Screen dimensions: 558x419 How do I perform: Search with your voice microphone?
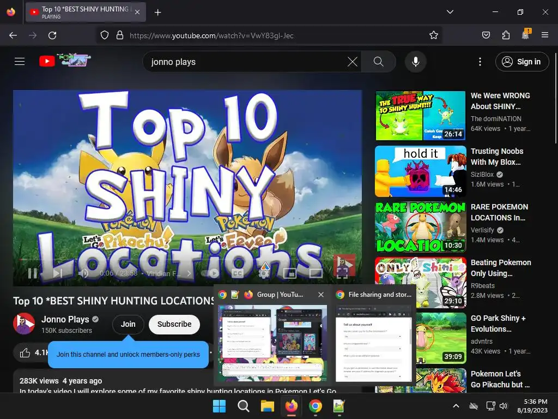click(x=415, y=62)
